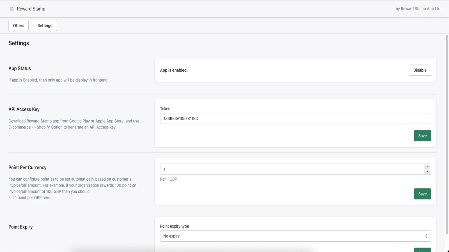Click the 'Point expiry type' label
Viewport: 449px width, 252px height.
coord(175,226)
